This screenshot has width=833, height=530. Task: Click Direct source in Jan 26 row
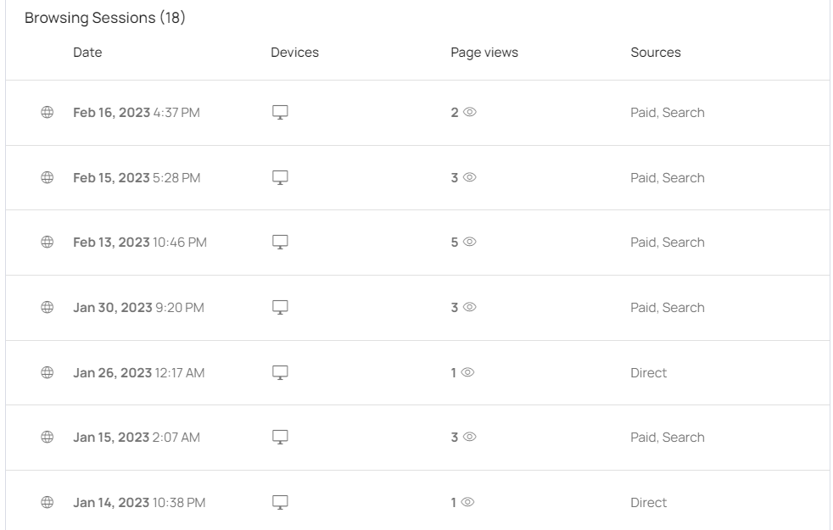click(x=648, y=373)
